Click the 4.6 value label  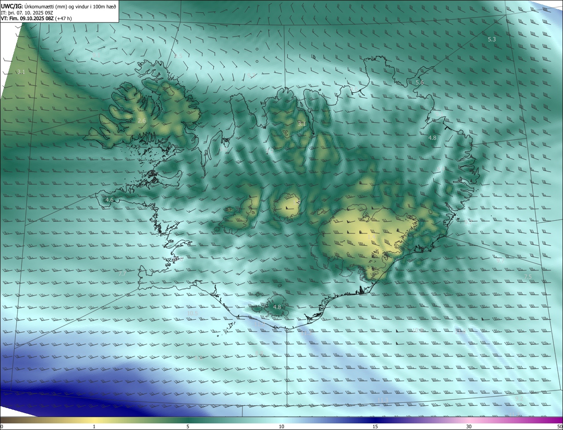coord(110,200)
